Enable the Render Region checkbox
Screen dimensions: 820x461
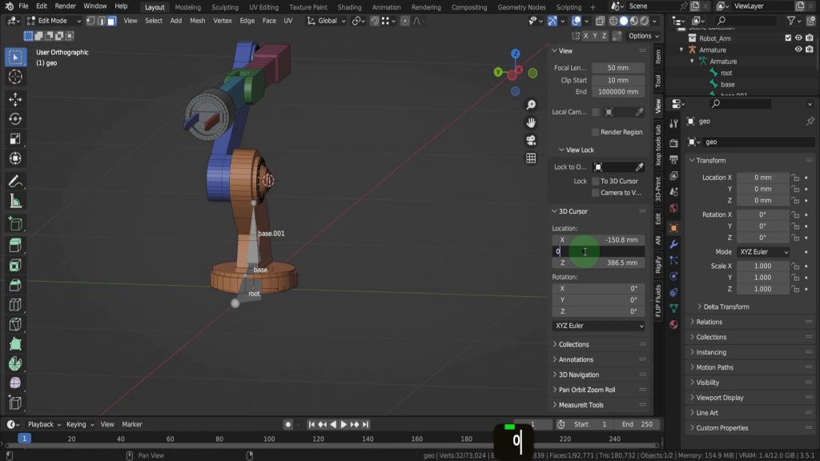[x=595, y=132]
